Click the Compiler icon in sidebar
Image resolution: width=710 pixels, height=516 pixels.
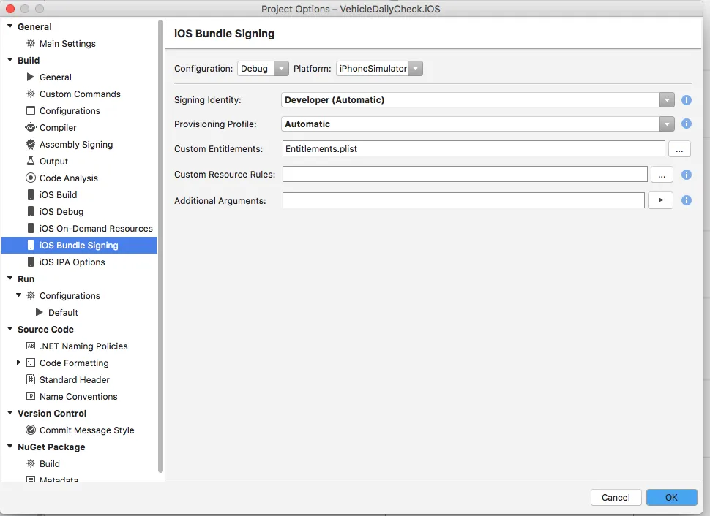tap(31, 128)
